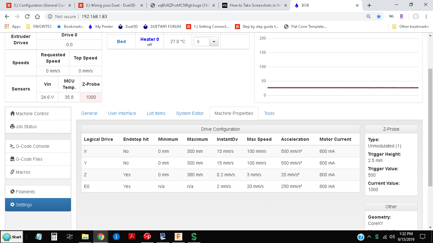Click the Bed heater link
Screen dimensions: 433x243
coord(121,41)
